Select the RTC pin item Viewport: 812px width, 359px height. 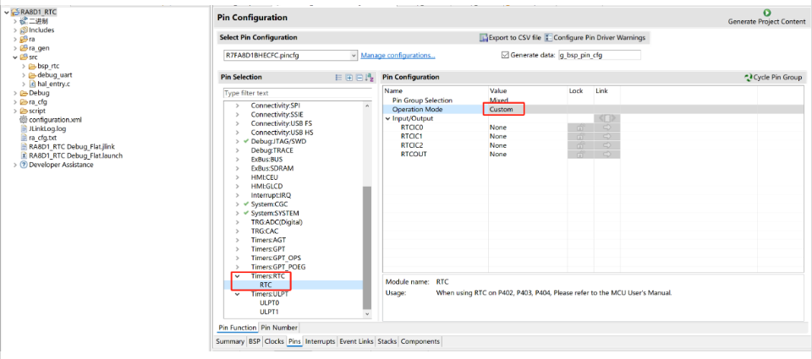coord(266,285)
